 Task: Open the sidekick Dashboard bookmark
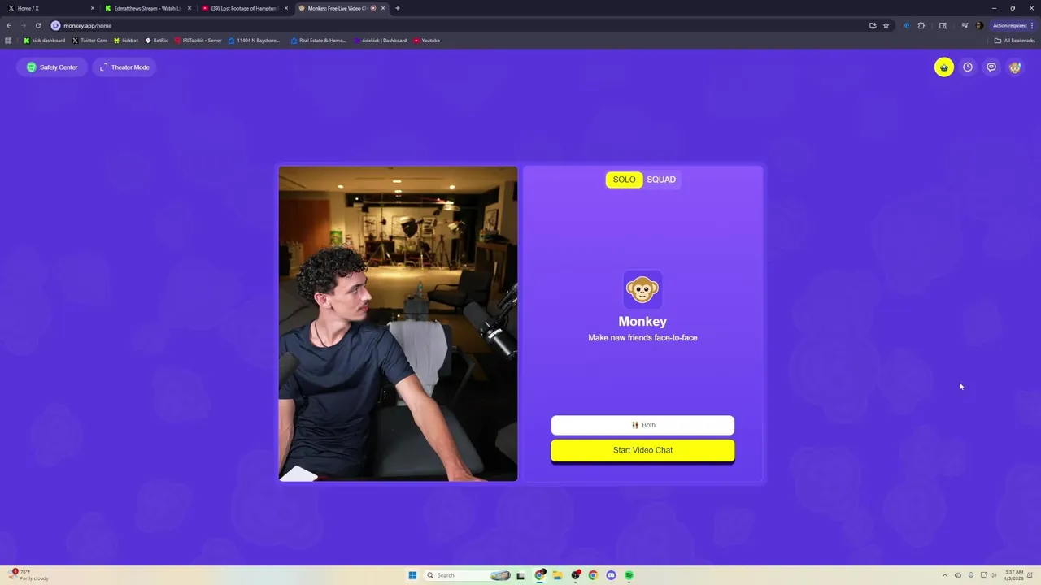point(380,41)
